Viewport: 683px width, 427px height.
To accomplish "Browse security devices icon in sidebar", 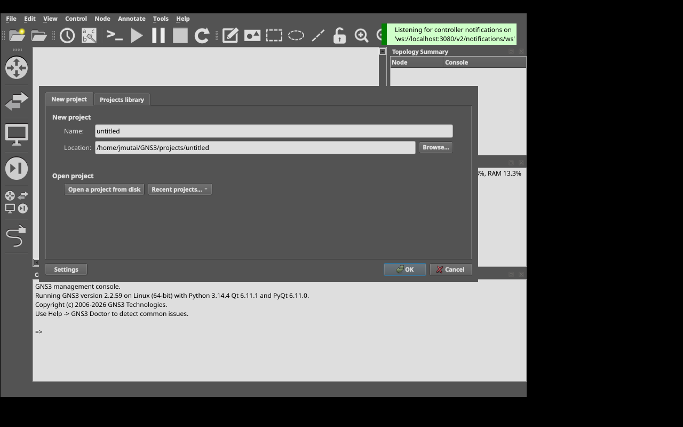I will click(x=17, y=168).
